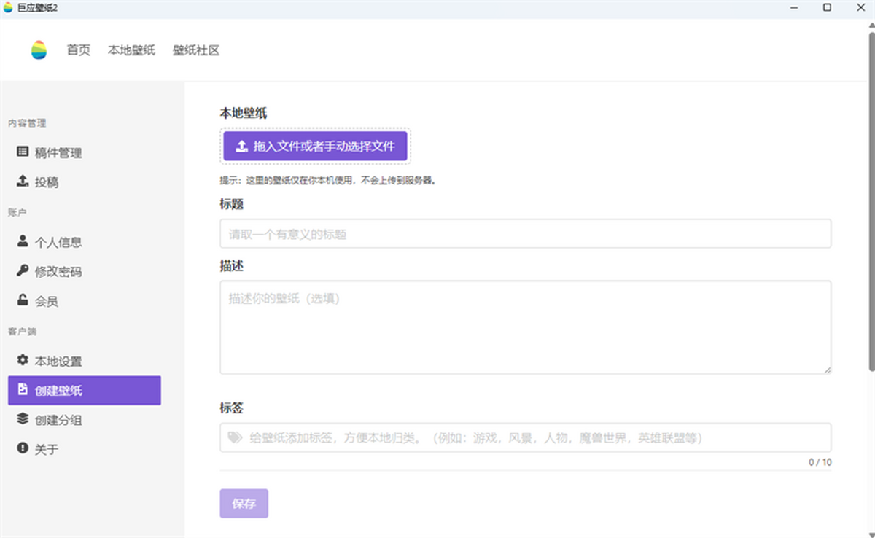Click the 保存 button
This screenshot has width=875, height=538.
coord(244,504)
